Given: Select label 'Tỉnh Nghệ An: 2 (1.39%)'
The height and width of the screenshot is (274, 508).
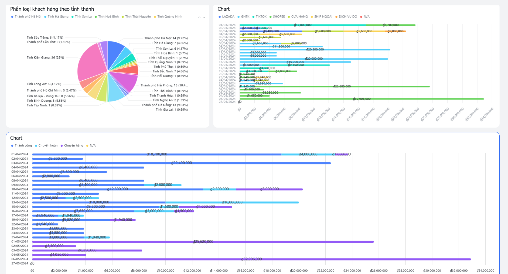Looking at the screenshot, I should (x=170, y=100).
